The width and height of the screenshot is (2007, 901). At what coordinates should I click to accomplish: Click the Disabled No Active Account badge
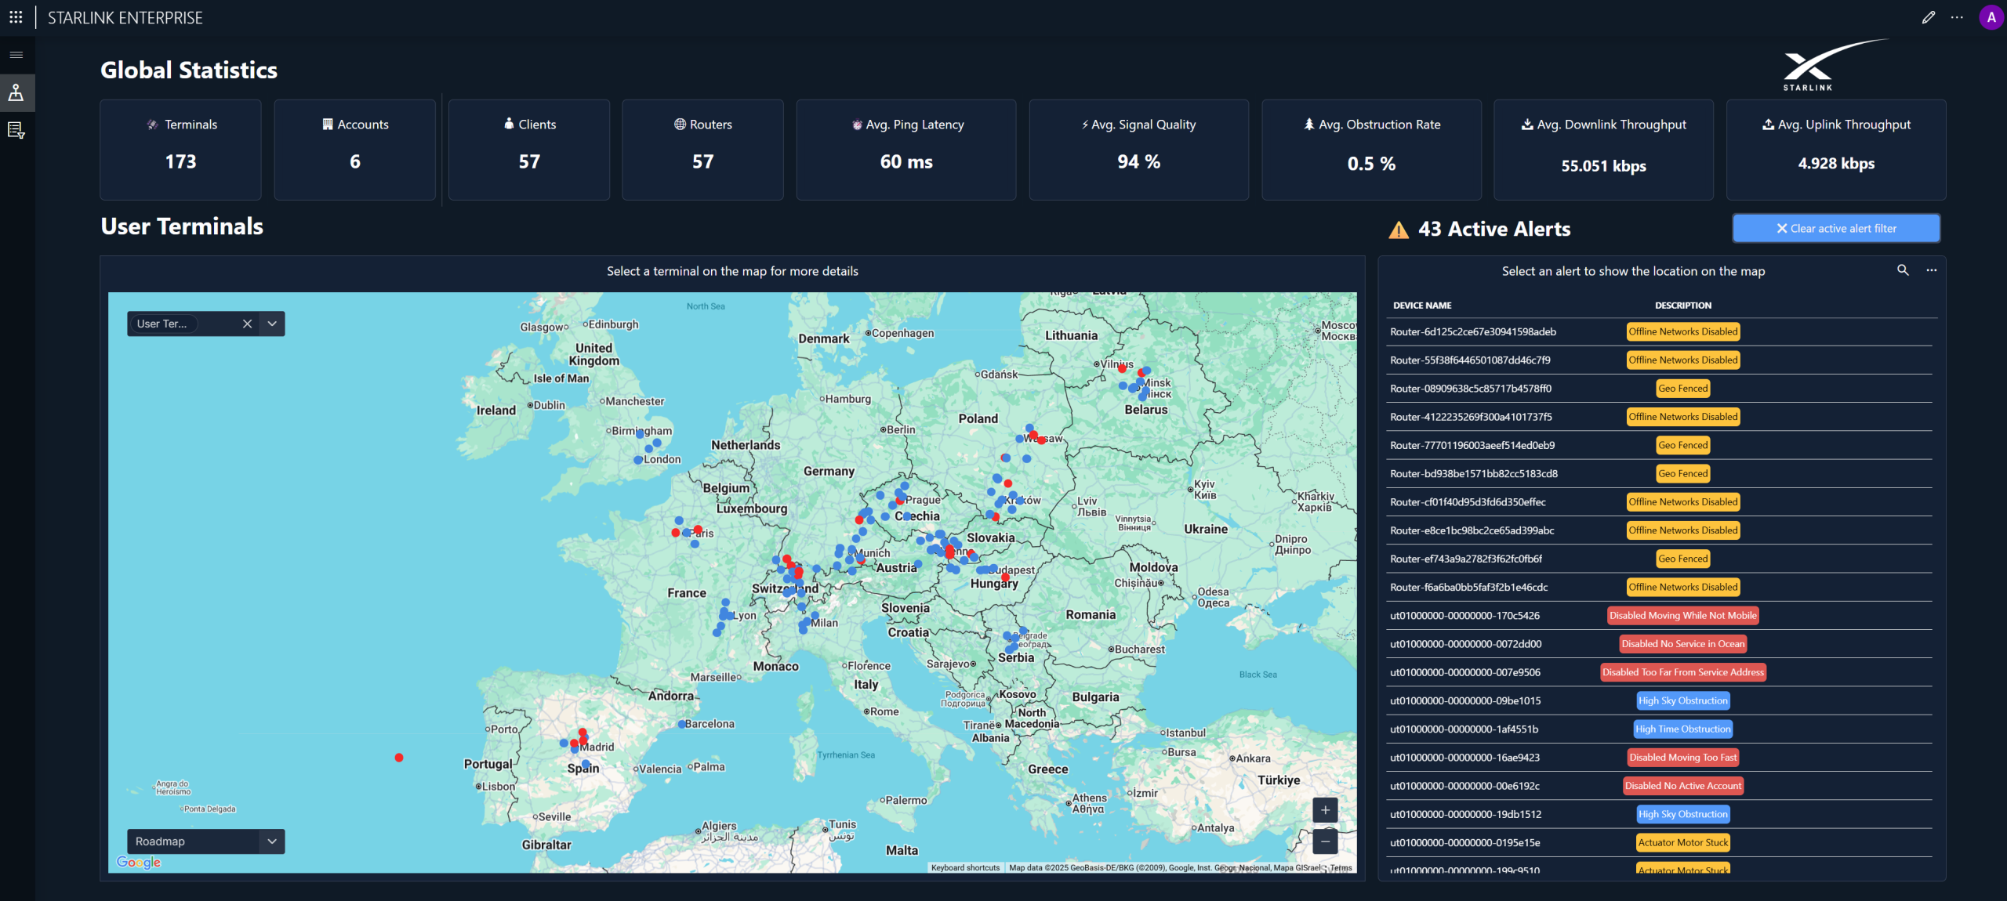point(1683,786)
